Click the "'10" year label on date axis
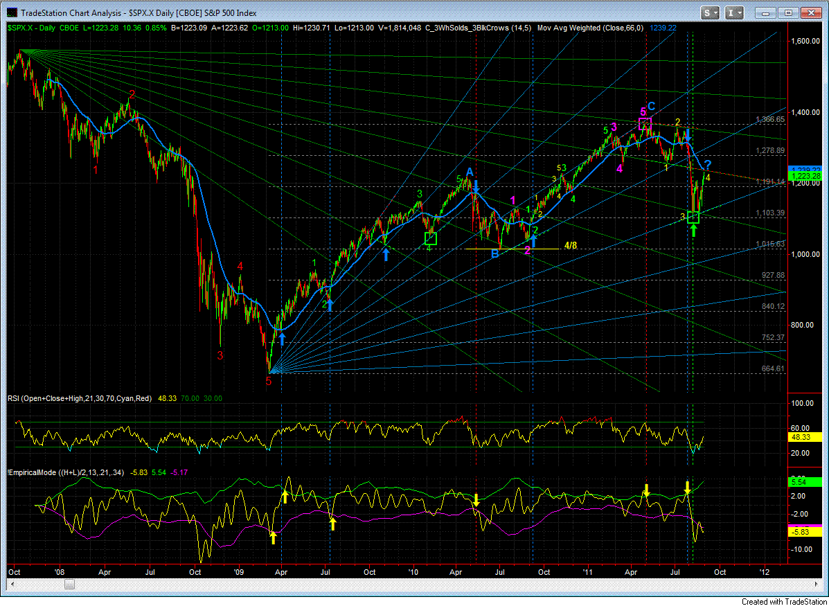This screenshot has width=829, height=606. coord(413,573)
